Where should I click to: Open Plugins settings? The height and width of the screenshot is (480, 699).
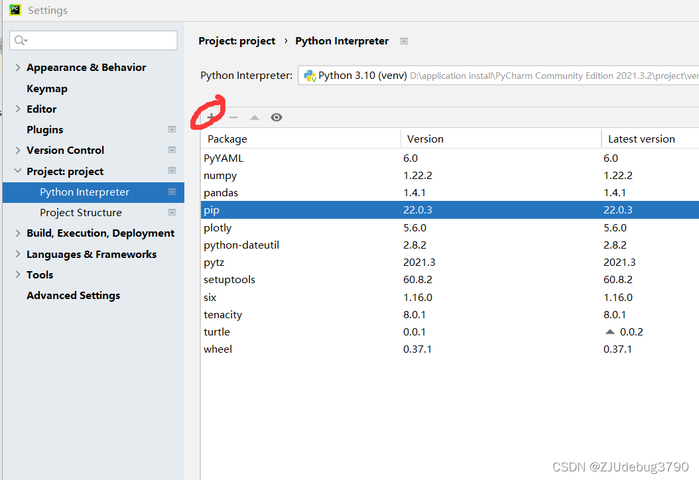pyautogui.click(x=44, y=130)
